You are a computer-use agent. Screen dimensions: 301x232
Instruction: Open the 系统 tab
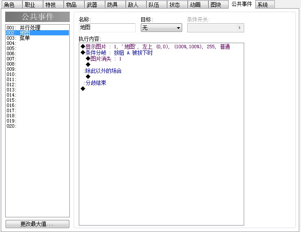click(265, 5)
